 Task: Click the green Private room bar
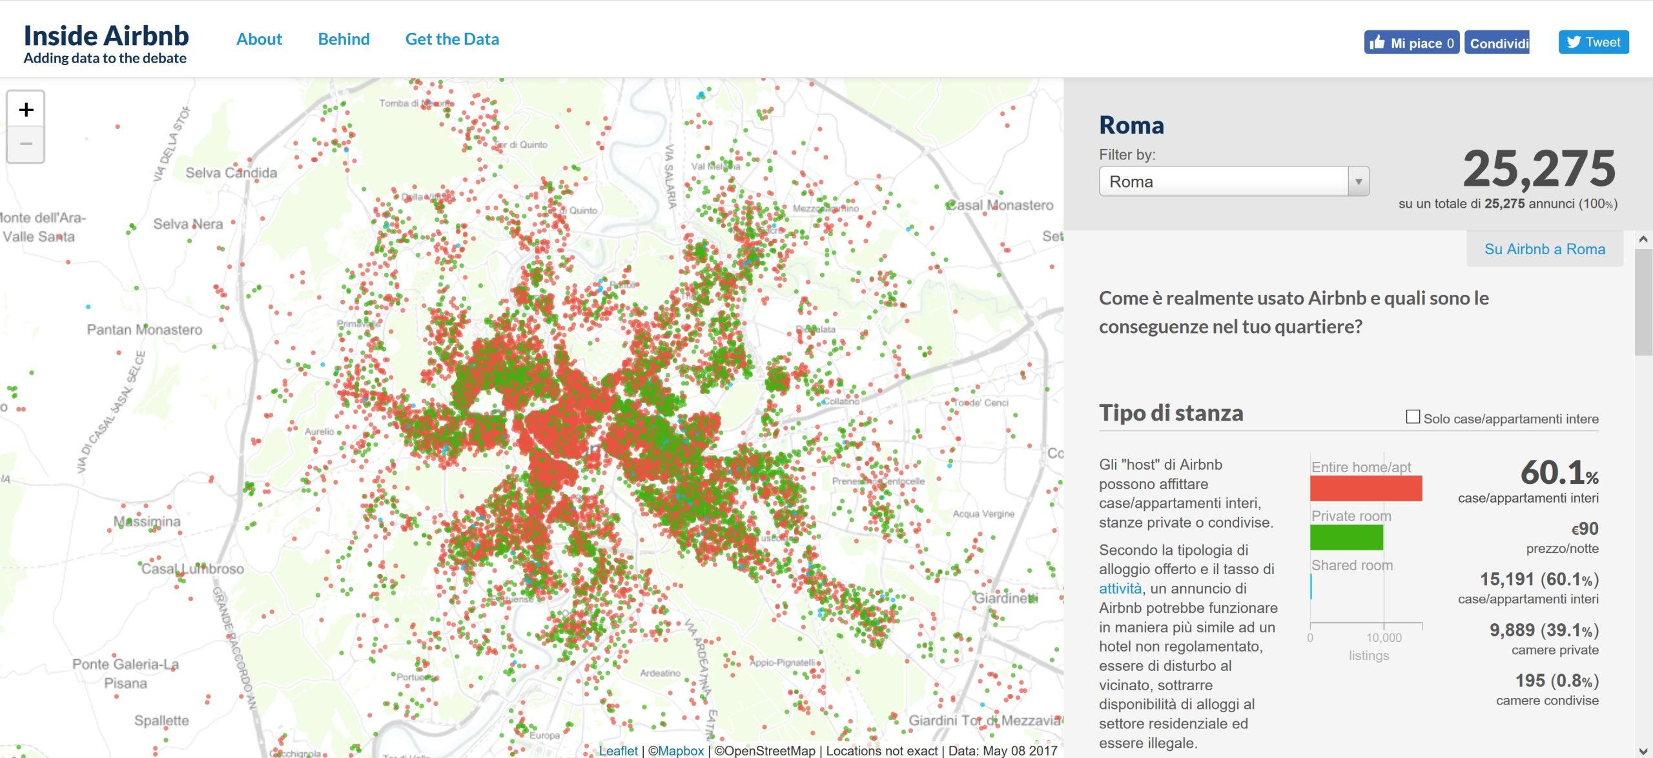(1346, 537)
